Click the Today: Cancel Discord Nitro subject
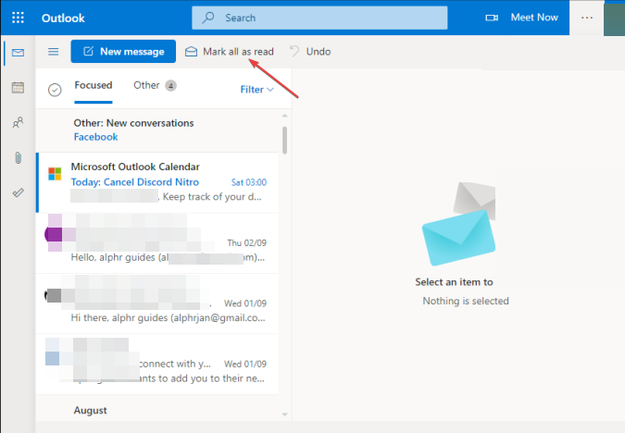This screenshot has width=625, height=433. [135, 182]
